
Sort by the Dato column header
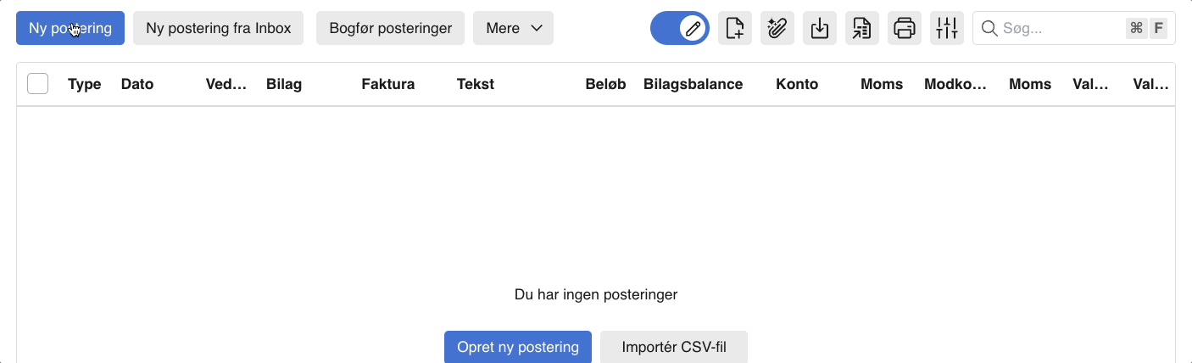(x=137, y=84)
